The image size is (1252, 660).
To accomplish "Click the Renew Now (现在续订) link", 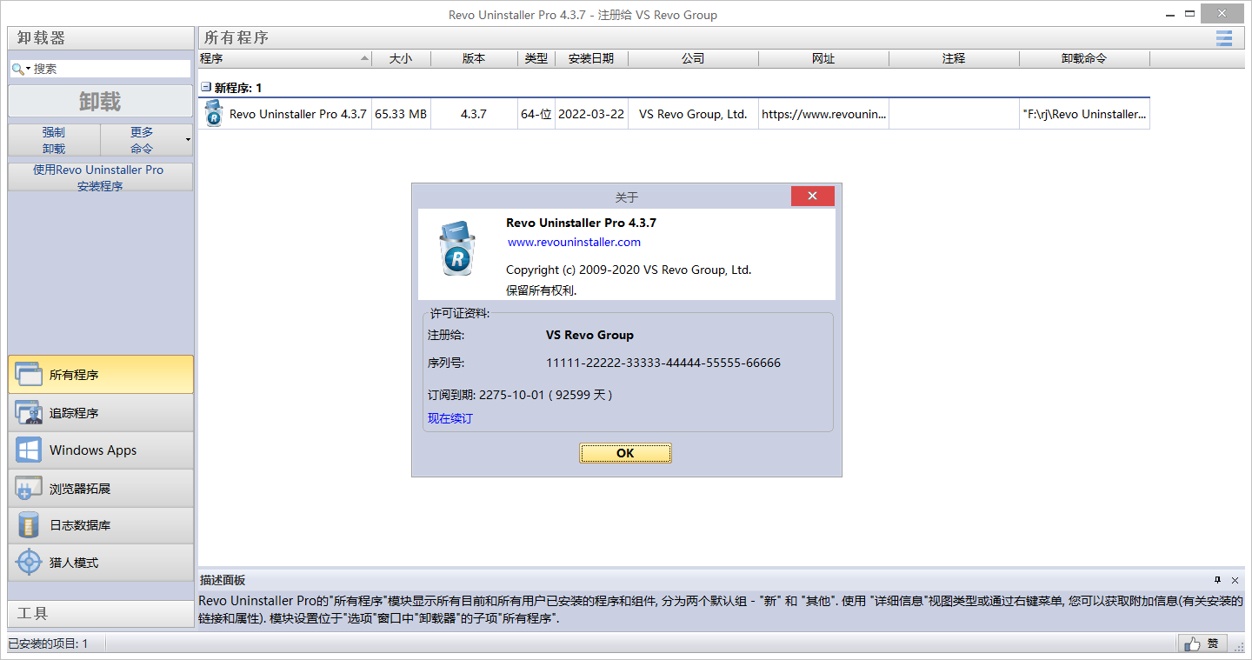I will click(x=450, y=418).
